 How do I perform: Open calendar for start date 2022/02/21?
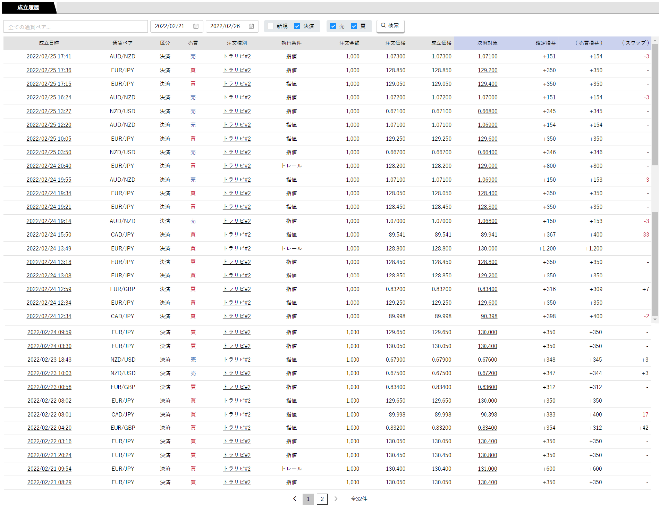click(196, 26)
